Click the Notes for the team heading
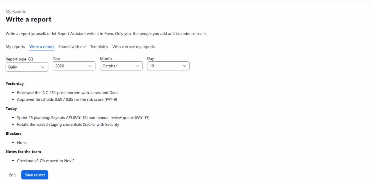Viewport: 372px width, 182px height. pyautogui.click(x=23, y=151)
